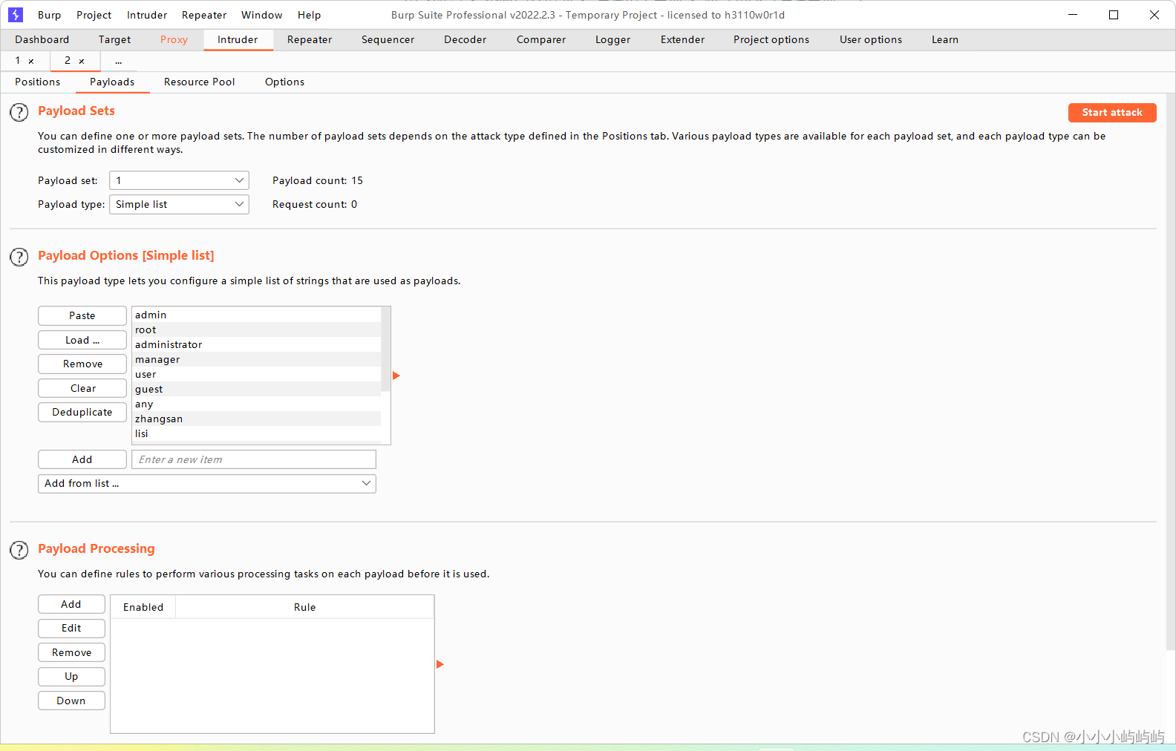The height and width of the screenshot is (751, 1176).
Task: Close Intruder attack tab 1
Action: point(31,62)
